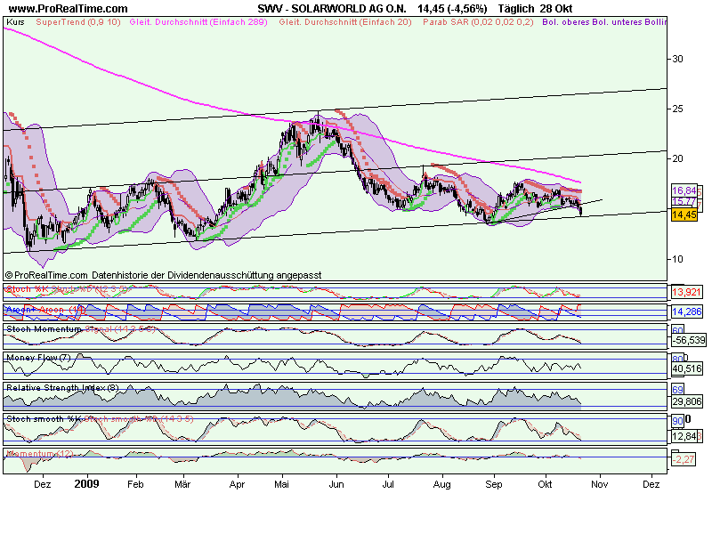
Task: Click the Momentum (12) panel label
Action: (x=38, y=454)
